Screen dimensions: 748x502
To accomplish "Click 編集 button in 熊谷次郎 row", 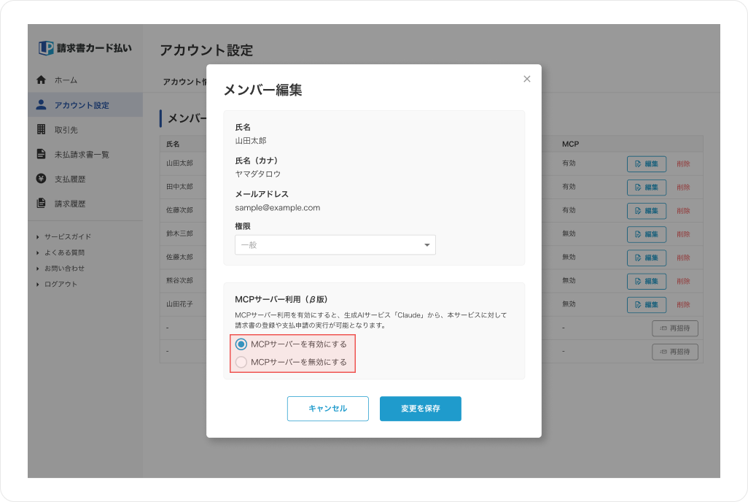I will tap(647, 281).
